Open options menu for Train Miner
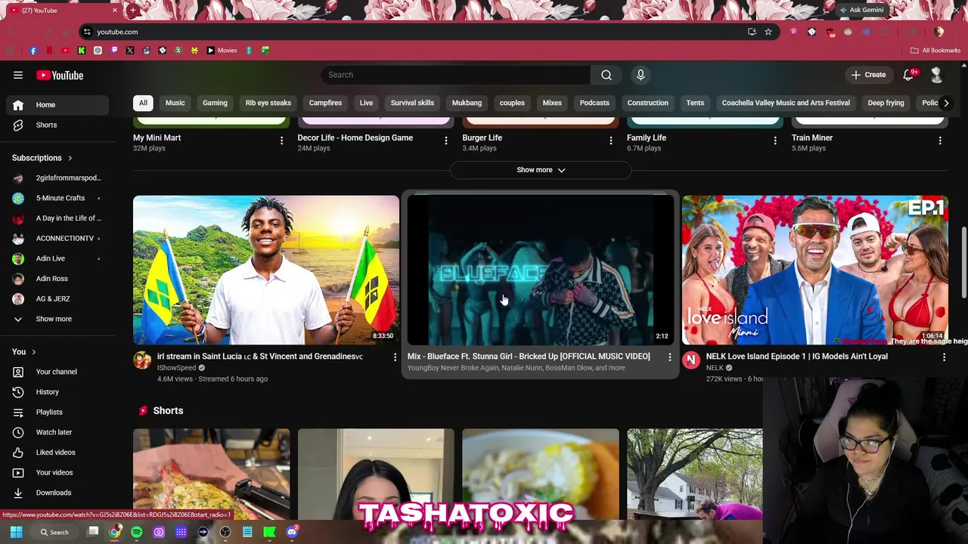This screenshot has width=968, height=544. 940,141
